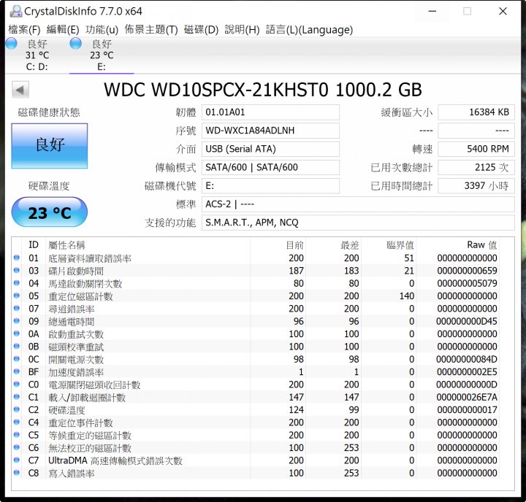
Task: Open the 說明(H) menu
Action: coord(242,29)
